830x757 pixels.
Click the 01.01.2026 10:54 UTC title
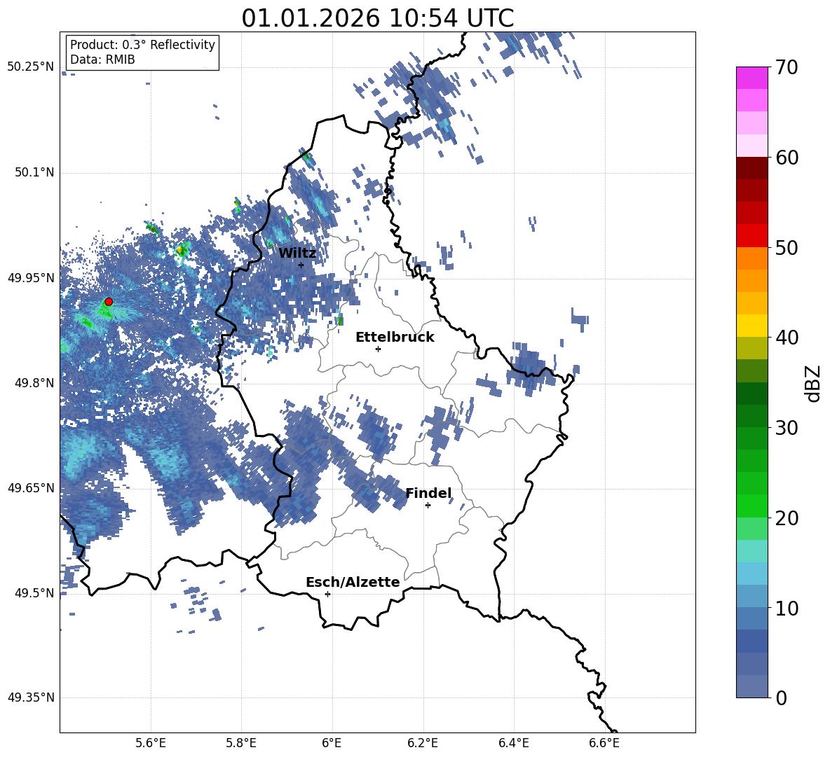tap(377, 18)
